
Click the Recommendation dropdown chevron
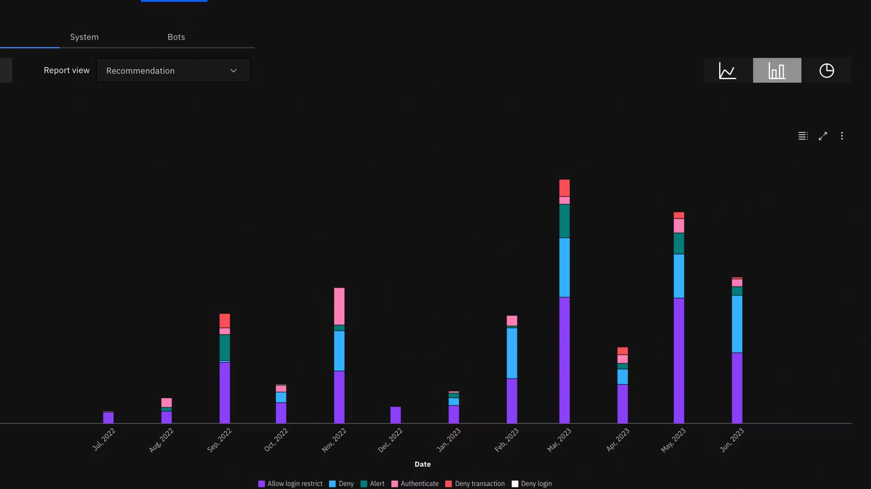coord(233,71)
